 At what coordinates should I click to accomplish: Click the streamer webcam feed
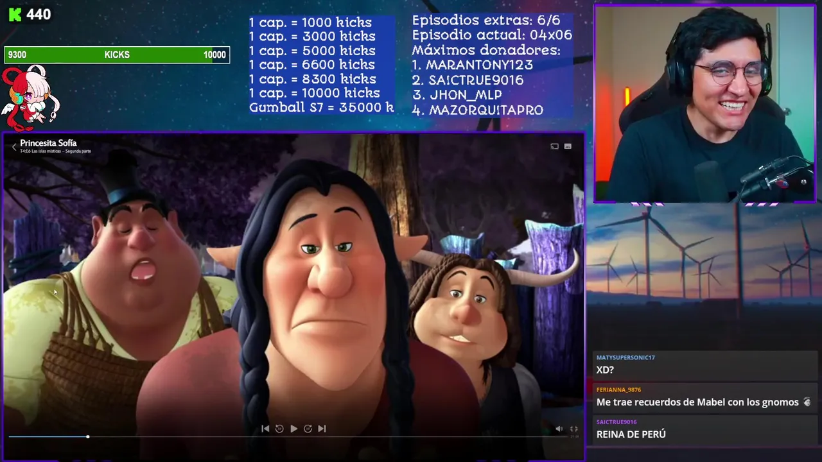pyautogui.click(x=704, y=104)
